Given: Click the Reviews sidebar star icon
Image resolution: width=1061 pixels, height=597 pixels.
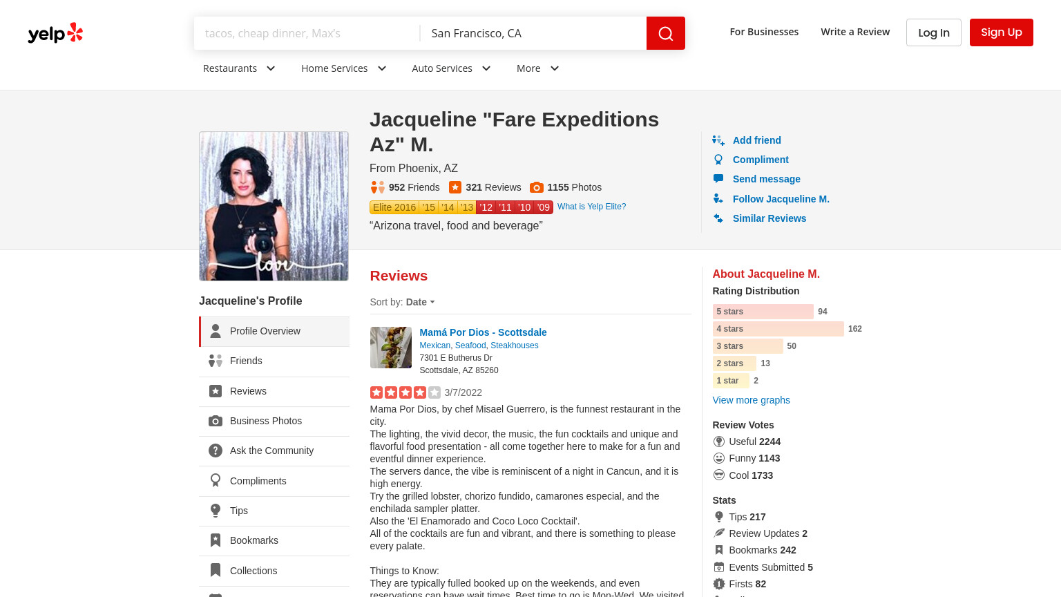Looking at the screenshot, I should point(216,391).
